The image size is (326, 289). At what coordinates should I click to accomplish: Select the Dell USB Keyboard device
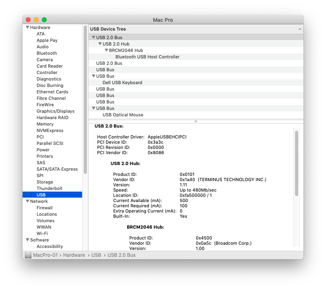pyautogui.click(x=196, y=83)
